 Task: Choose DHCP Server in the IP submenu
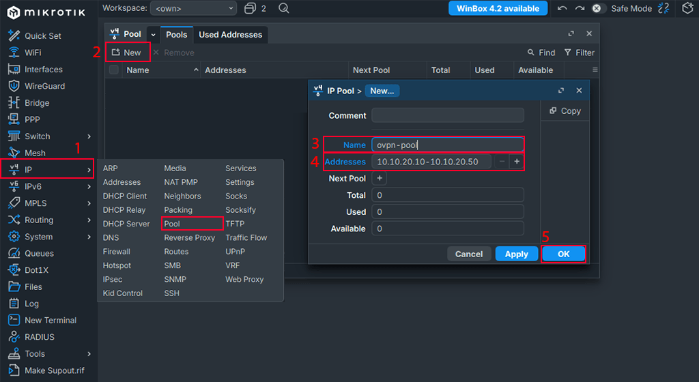pyautogui.click(x=126, y=224)
